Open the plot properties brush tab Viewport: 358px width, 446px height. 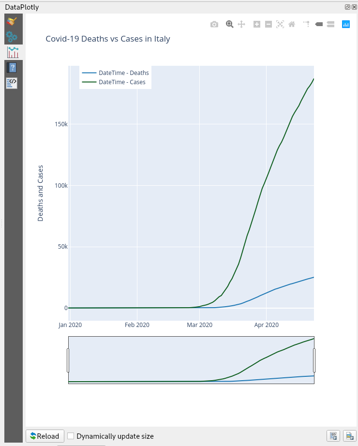(13, 21)
